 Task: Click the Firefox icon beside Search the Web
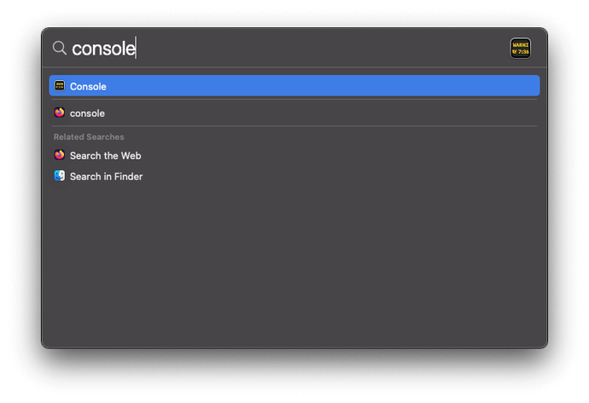(x=60, y=155)
